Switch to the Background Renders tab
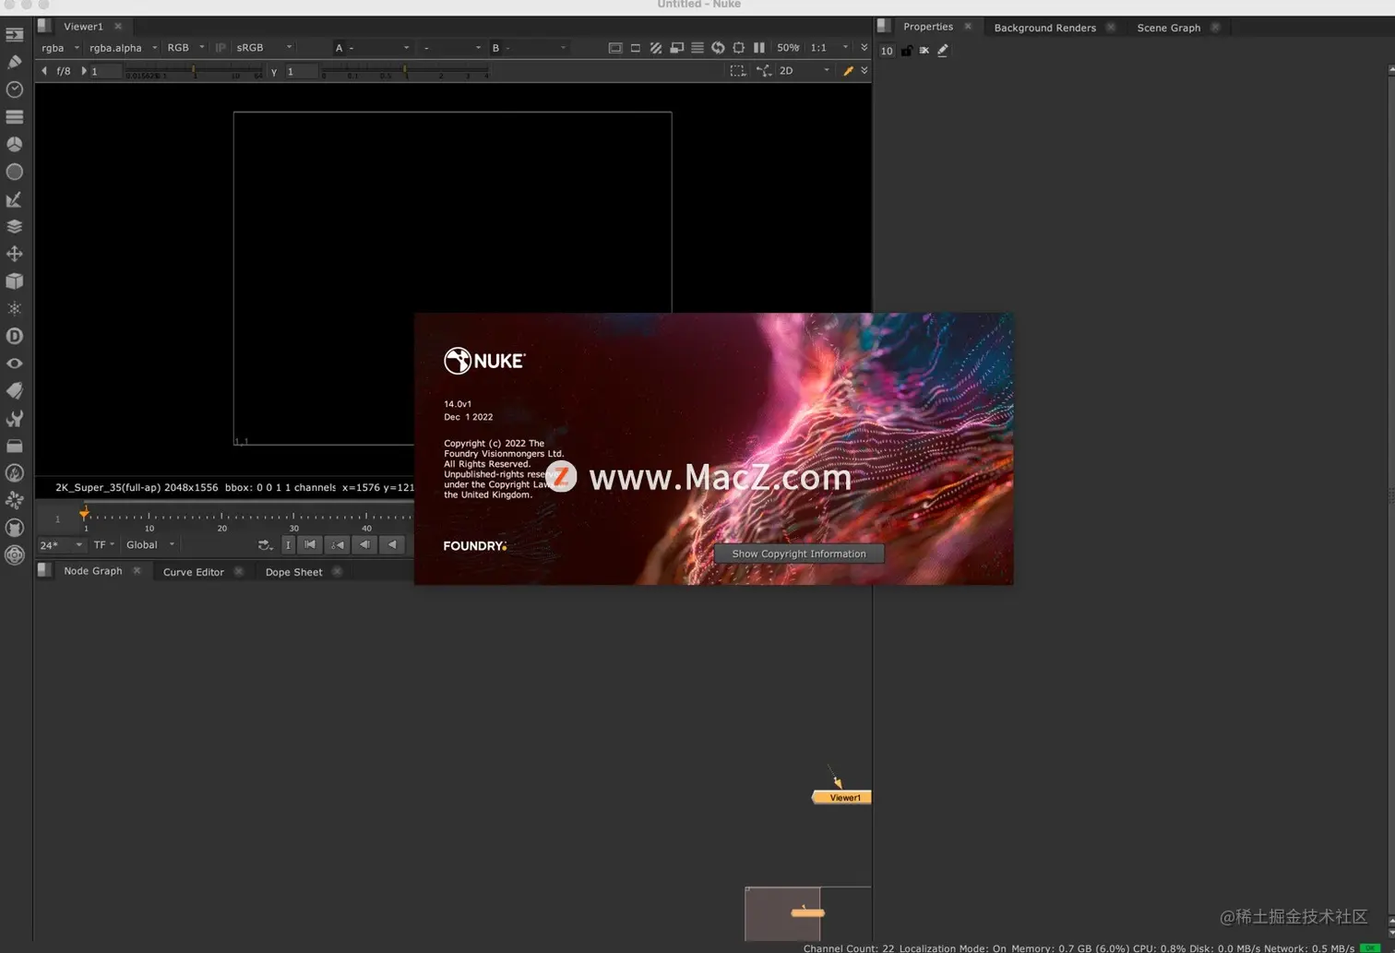Screen dimensions: 1395x953 click(1045, 28)
